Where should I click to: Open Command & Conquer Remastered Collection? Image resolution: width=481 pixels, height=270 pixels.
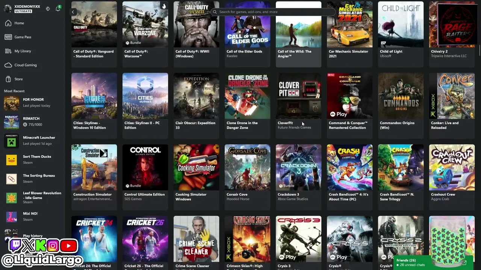[x=349, y=106]
